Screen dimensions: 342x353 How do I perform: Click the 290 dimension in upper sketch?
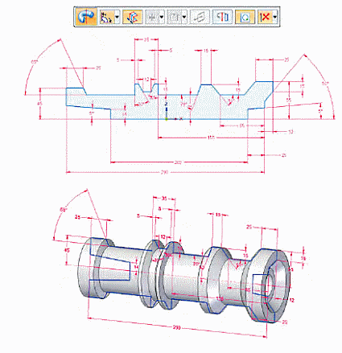coord(164,172)
